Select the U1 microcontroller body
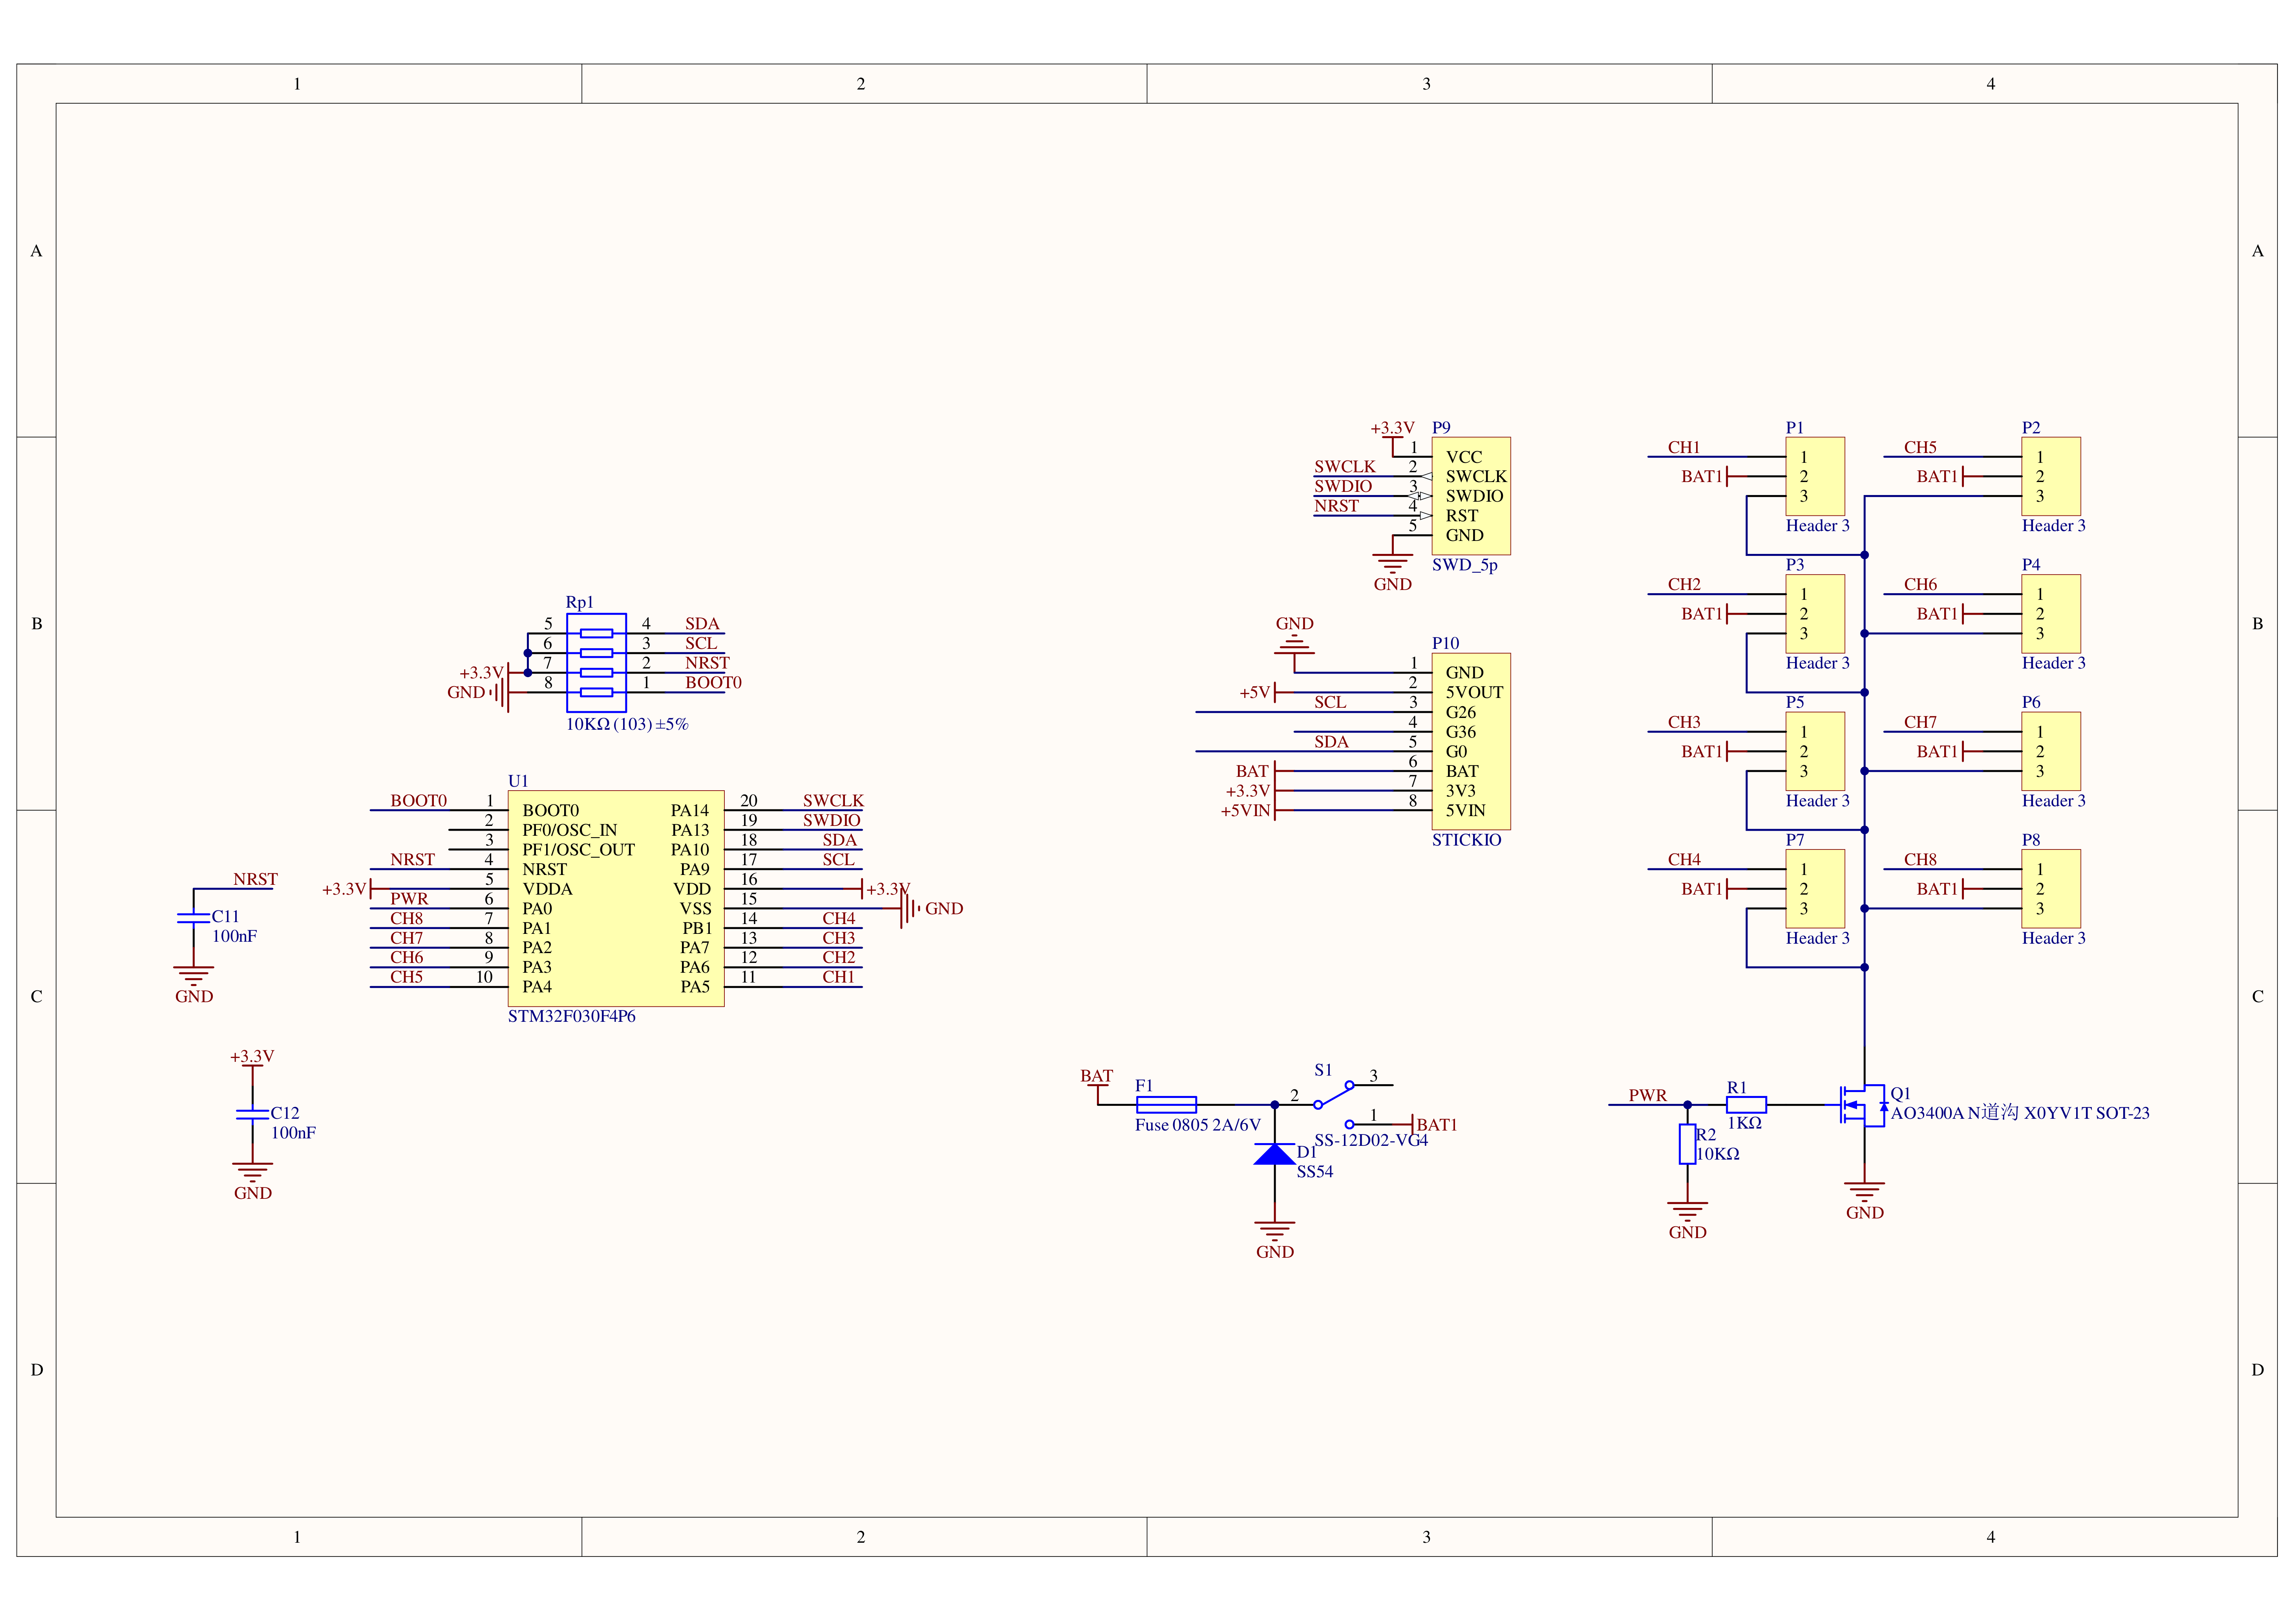The width and height of the screenshot is (2296, 1622). click(x=616, y=898)
